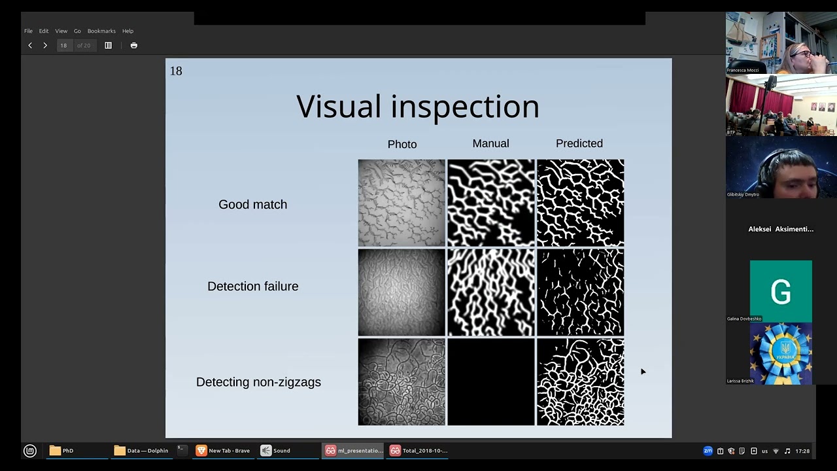Click the screen lock tray icon
The image size is (837, 471).
point(753,451)
